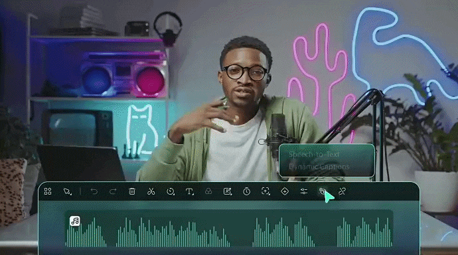Open the four-squares grid layout icon
This screenshot has height=255, width=458.
click(x=48, y=191)
